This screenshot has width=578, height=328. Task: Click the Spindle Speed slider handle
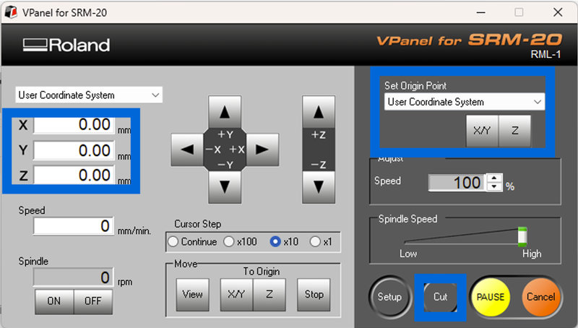click(522, 236)
